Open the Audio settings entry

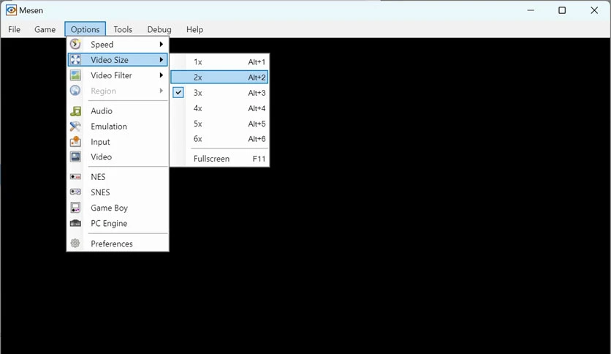118,111
